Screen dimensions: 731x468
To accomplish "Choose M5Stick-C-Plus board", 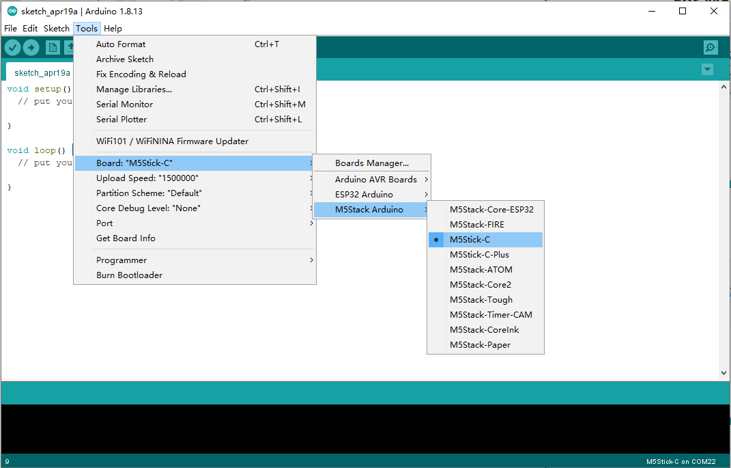I will [485, 255].
